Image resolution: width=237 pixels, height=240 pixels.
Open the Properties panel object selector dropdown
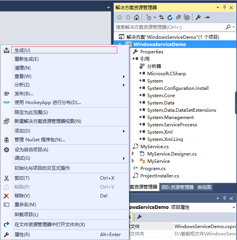(x=234, y=207)
